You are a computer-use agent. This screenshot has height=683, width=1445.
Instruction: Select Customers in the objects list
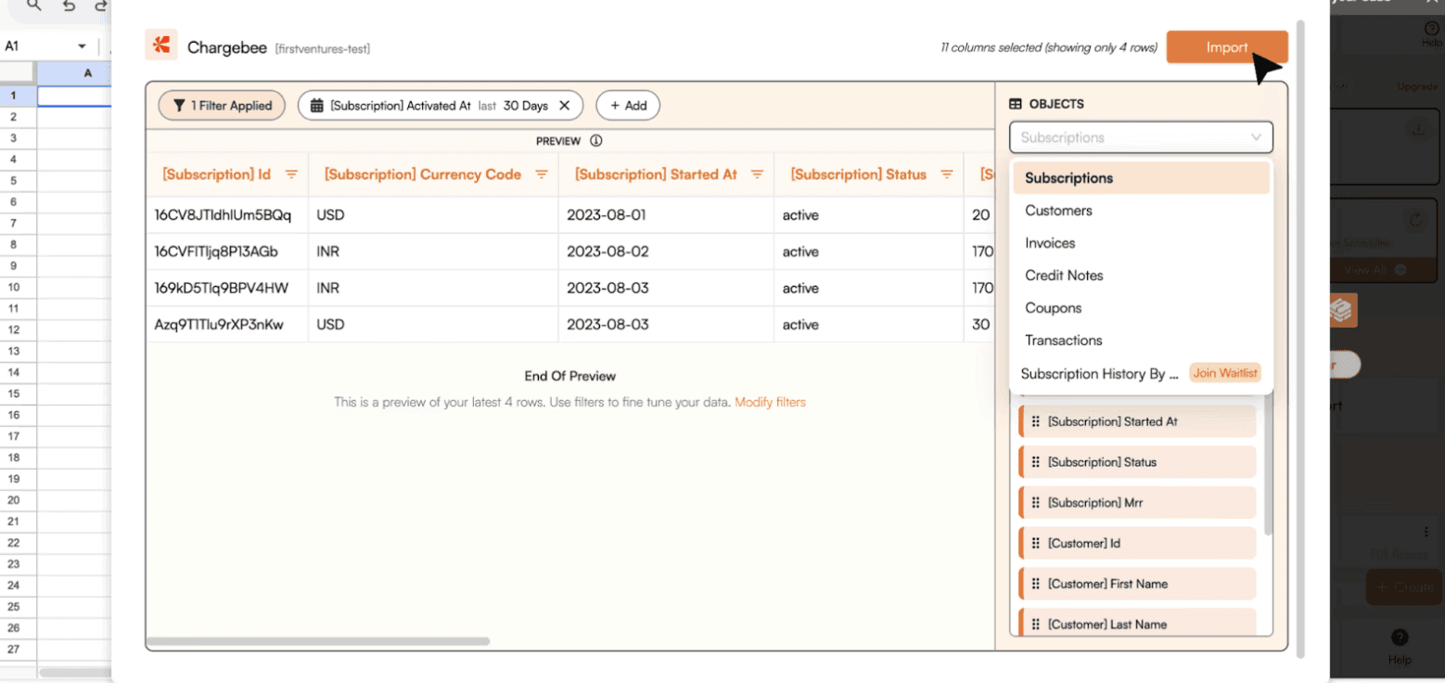[1141, 211]
